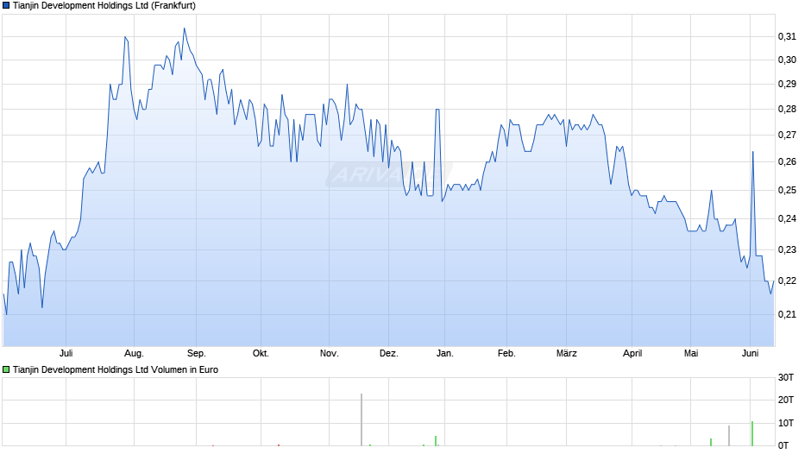Select the 'Aug.' month label
811x454 pixels.
click(134, 353)
